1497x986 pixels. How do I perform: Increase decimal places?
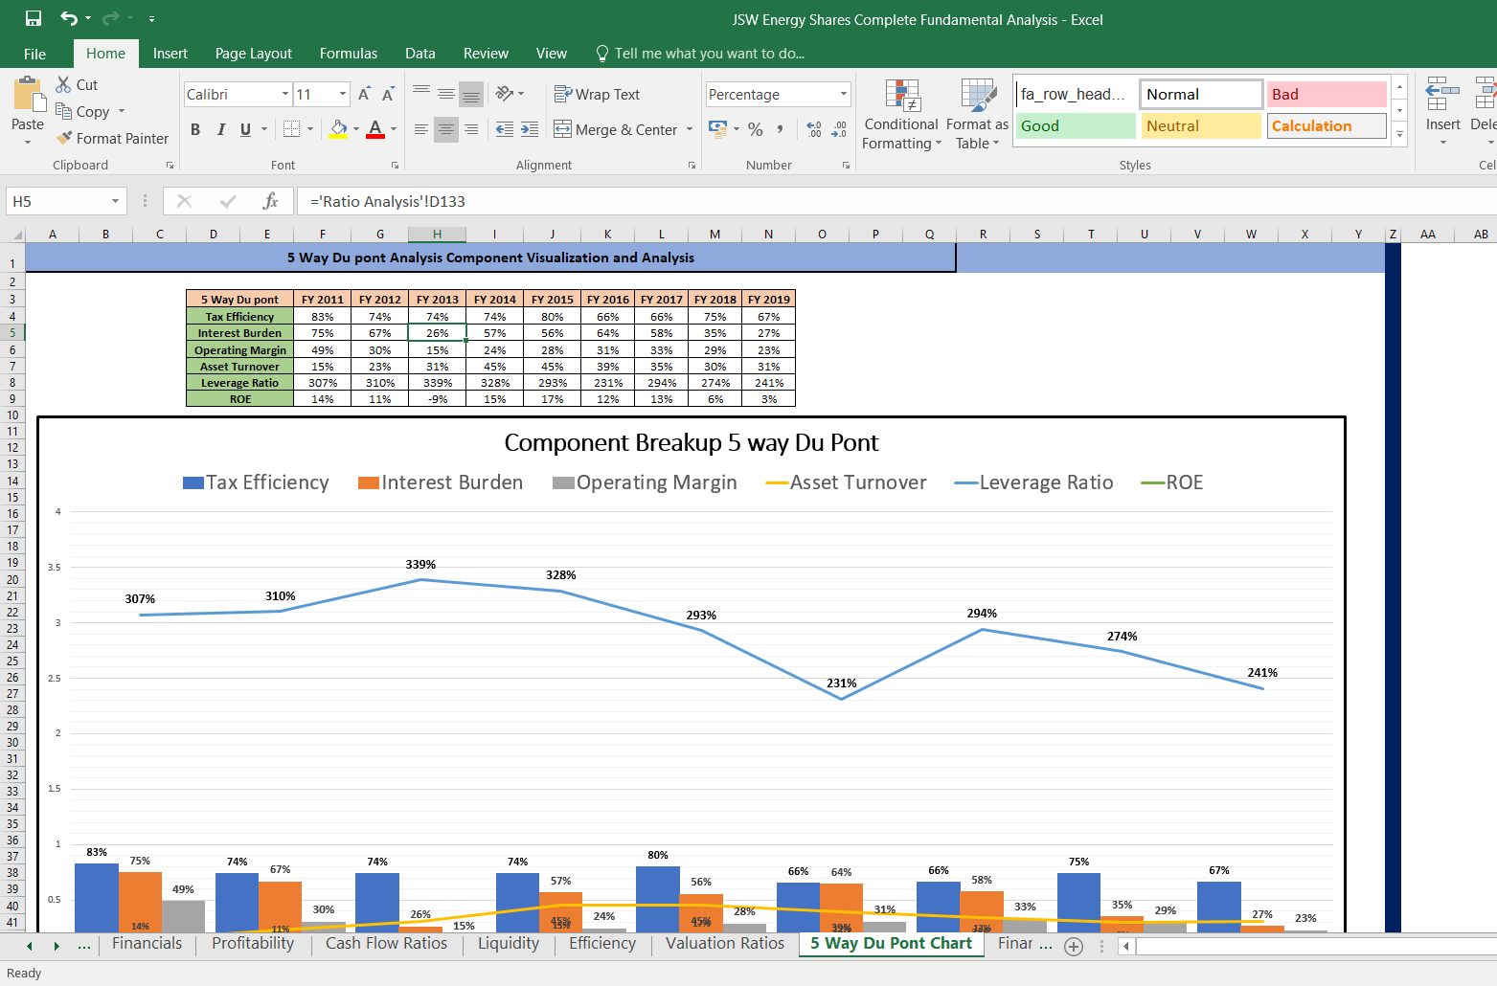814,129
